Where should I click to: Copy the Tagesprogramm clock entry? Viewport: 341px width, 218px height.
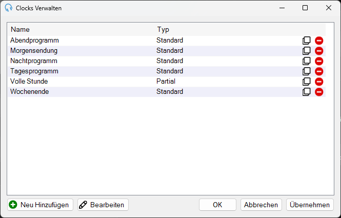coord(307,71)
